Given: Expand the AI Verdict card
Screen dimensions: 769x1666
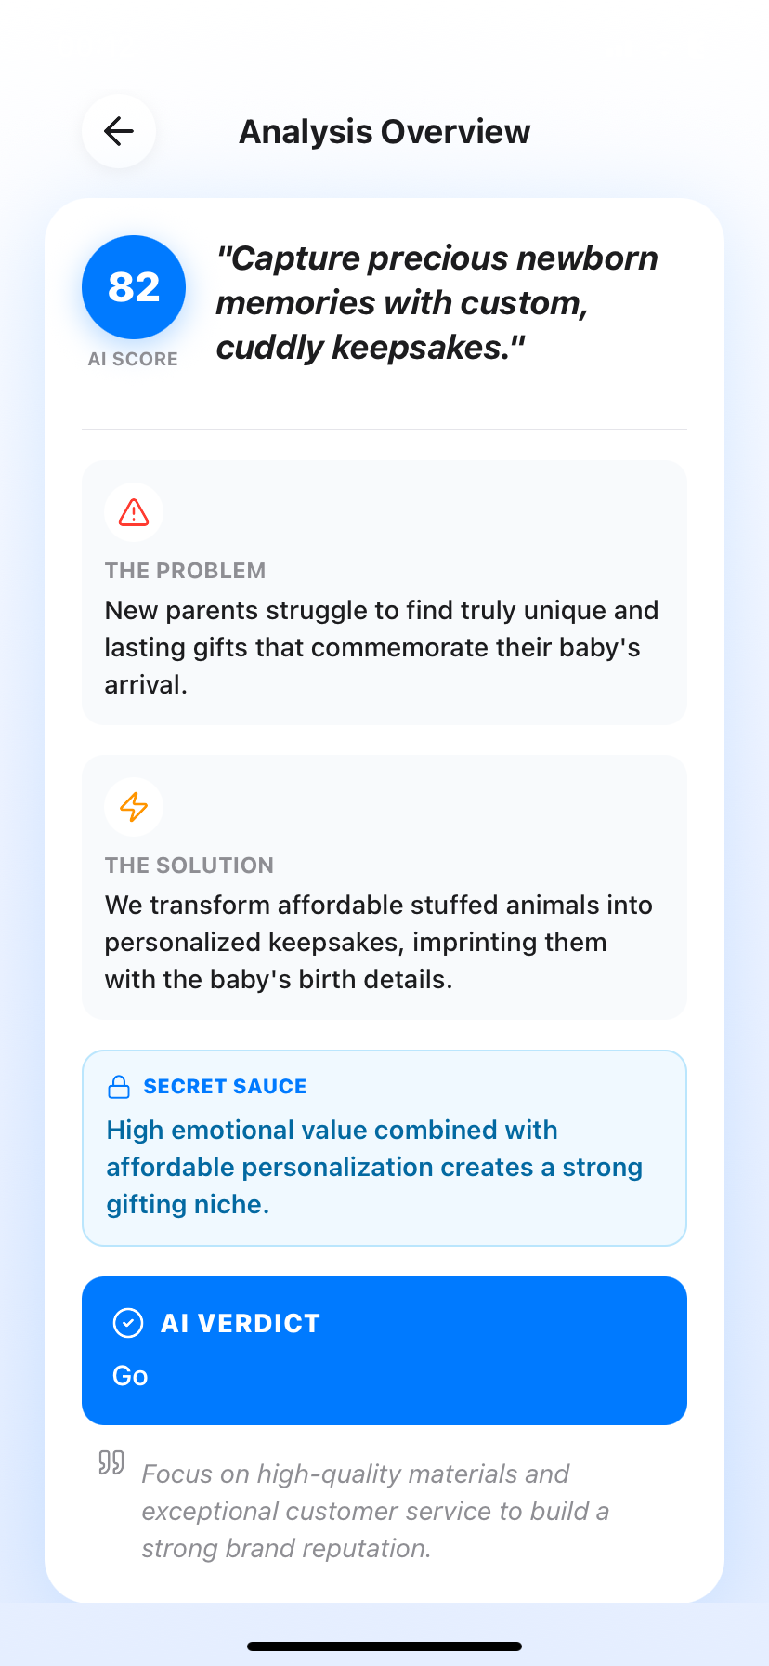Looking at the screenshot, I should tap(384, 1350).
